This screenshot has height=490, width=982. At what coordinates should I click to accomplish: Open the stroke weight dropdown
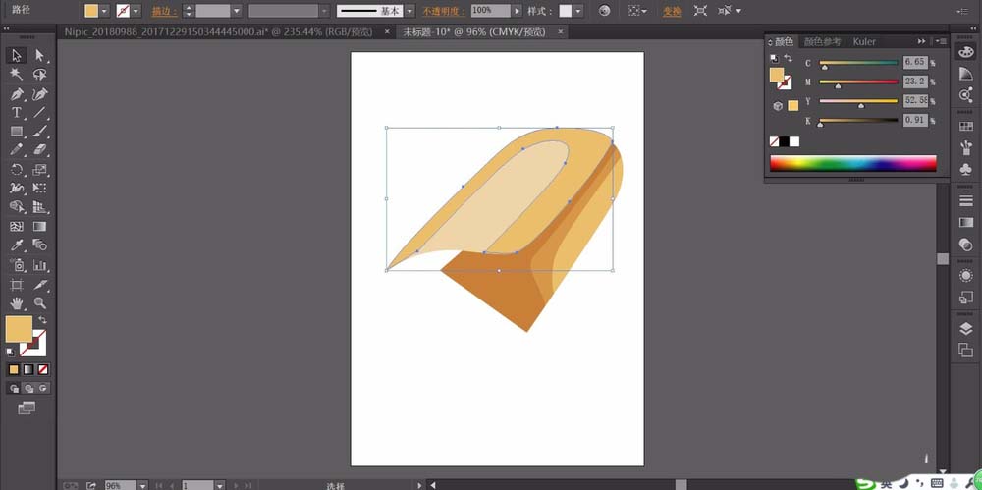pyautogui.click(x=236, y=11)
